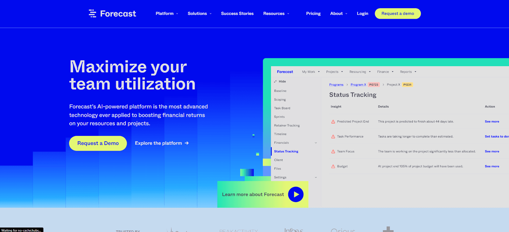Screen dimensions: 509x232
Task: Open Retainer Tracking in the sidebar
Action: point(287,125)
